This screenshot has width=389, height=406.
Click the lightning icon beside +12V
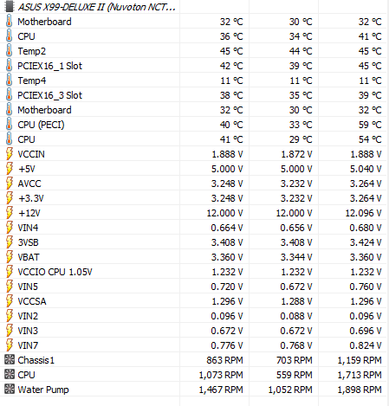click(x=10, y=213)
